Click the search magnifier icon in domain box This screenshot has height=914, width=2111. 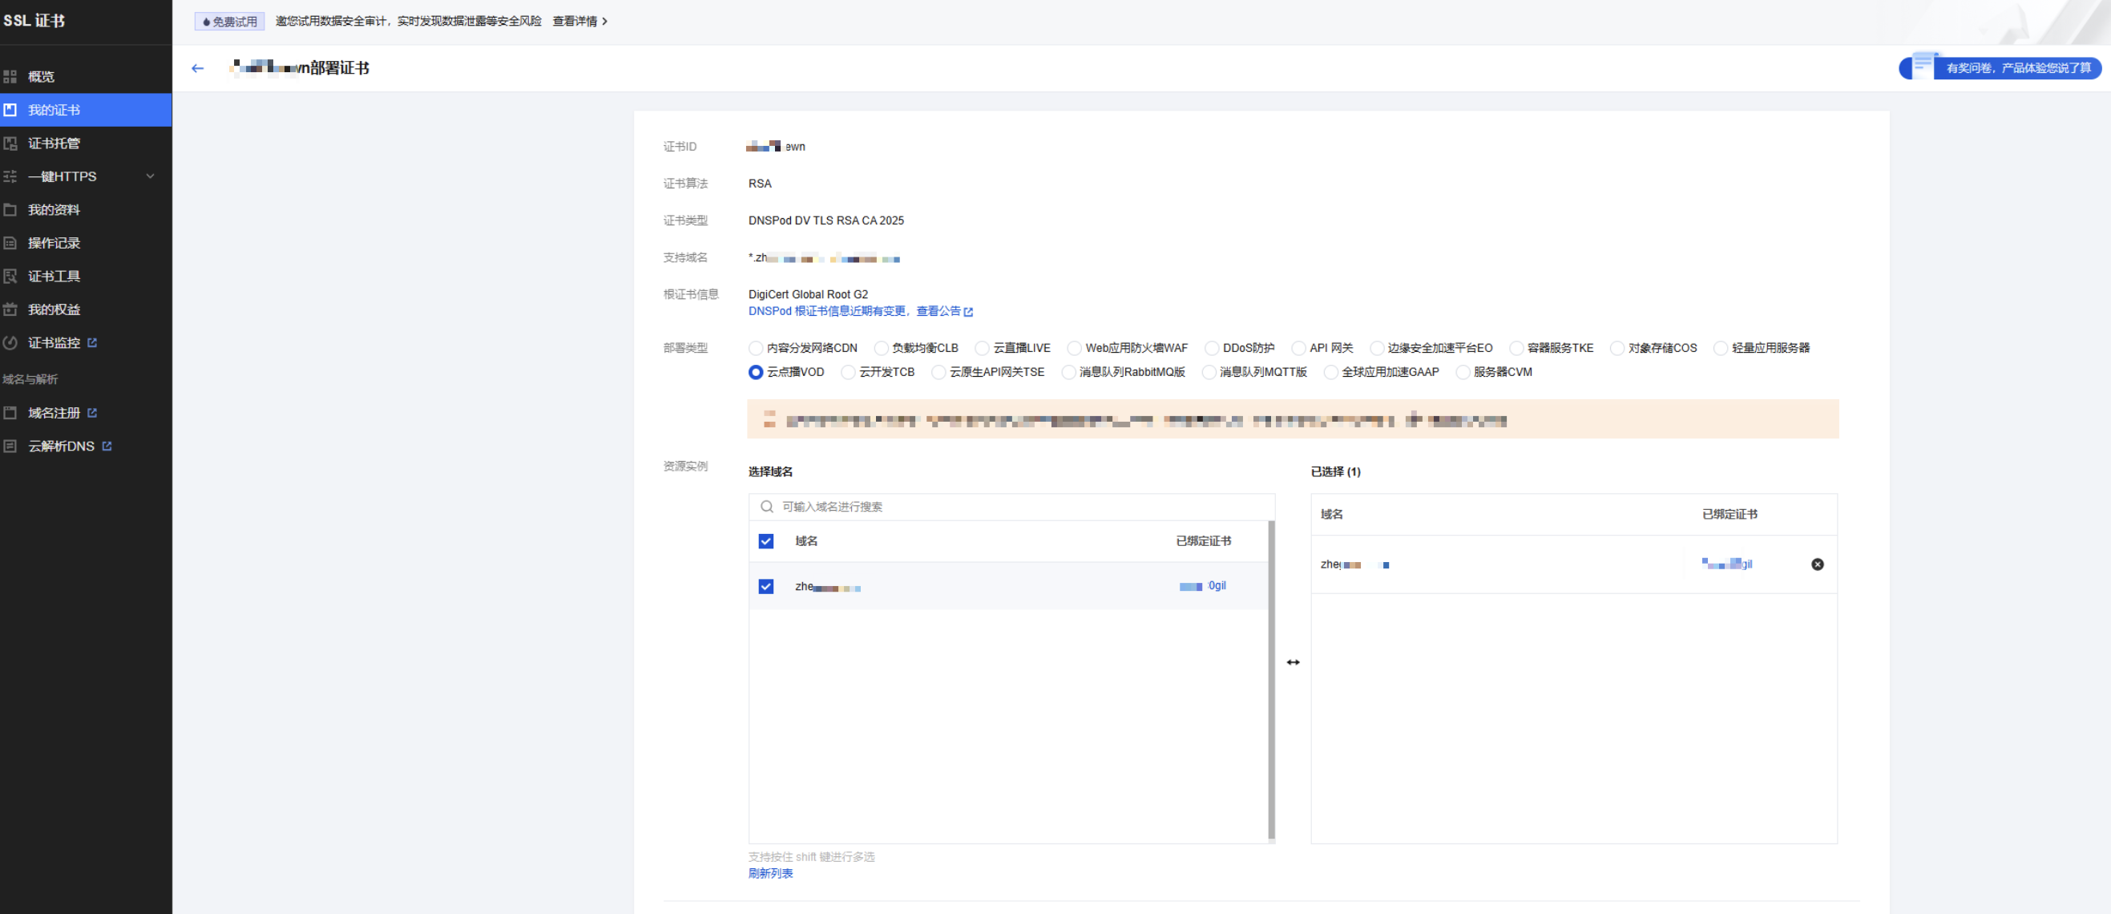click(766, 507)
